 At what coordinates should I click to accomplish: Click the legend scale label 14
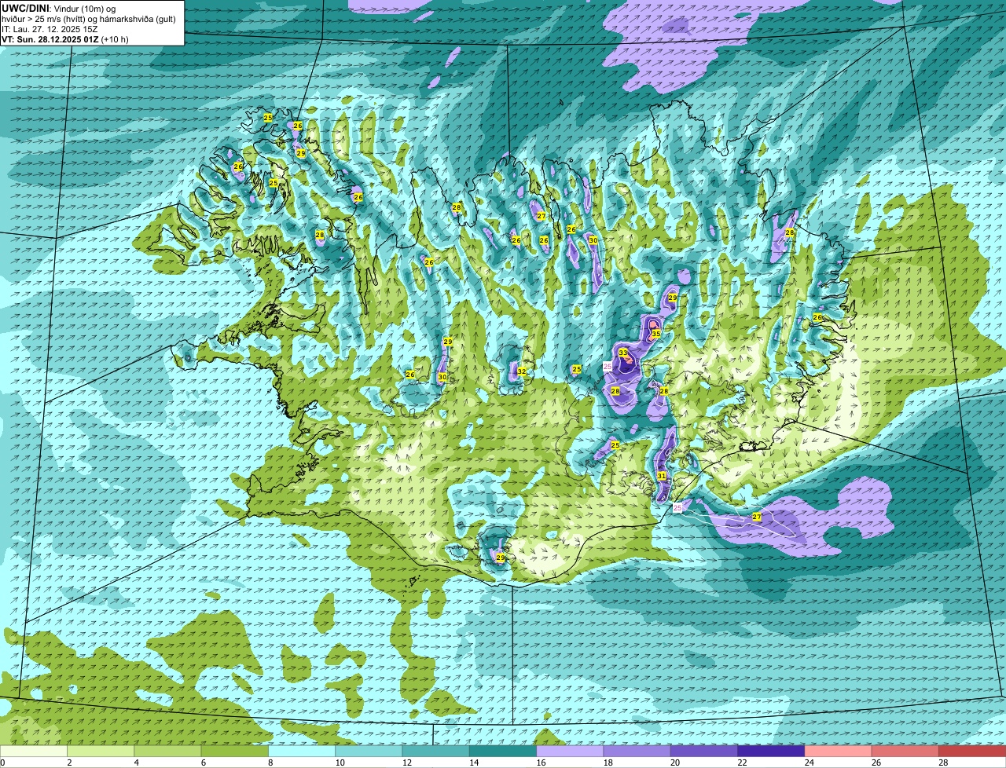[x=474, y=763]
